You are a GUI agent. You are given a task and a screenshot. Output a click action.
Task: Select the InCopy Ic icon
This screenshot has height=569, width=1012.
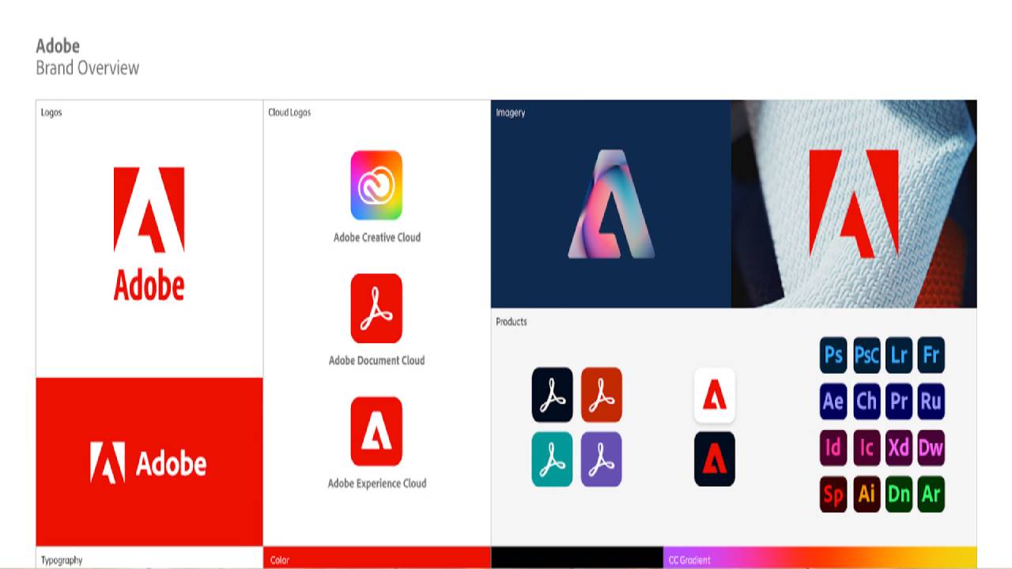pos(867,448)
